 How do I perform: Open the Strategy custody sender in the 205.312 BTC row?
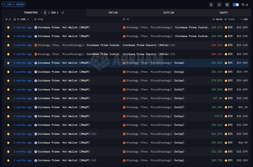tap(79, 45)
